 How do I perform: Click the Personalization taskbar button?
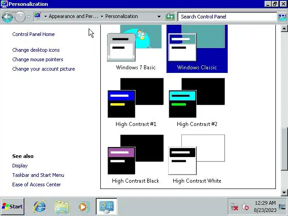click(x=106, y=207)
